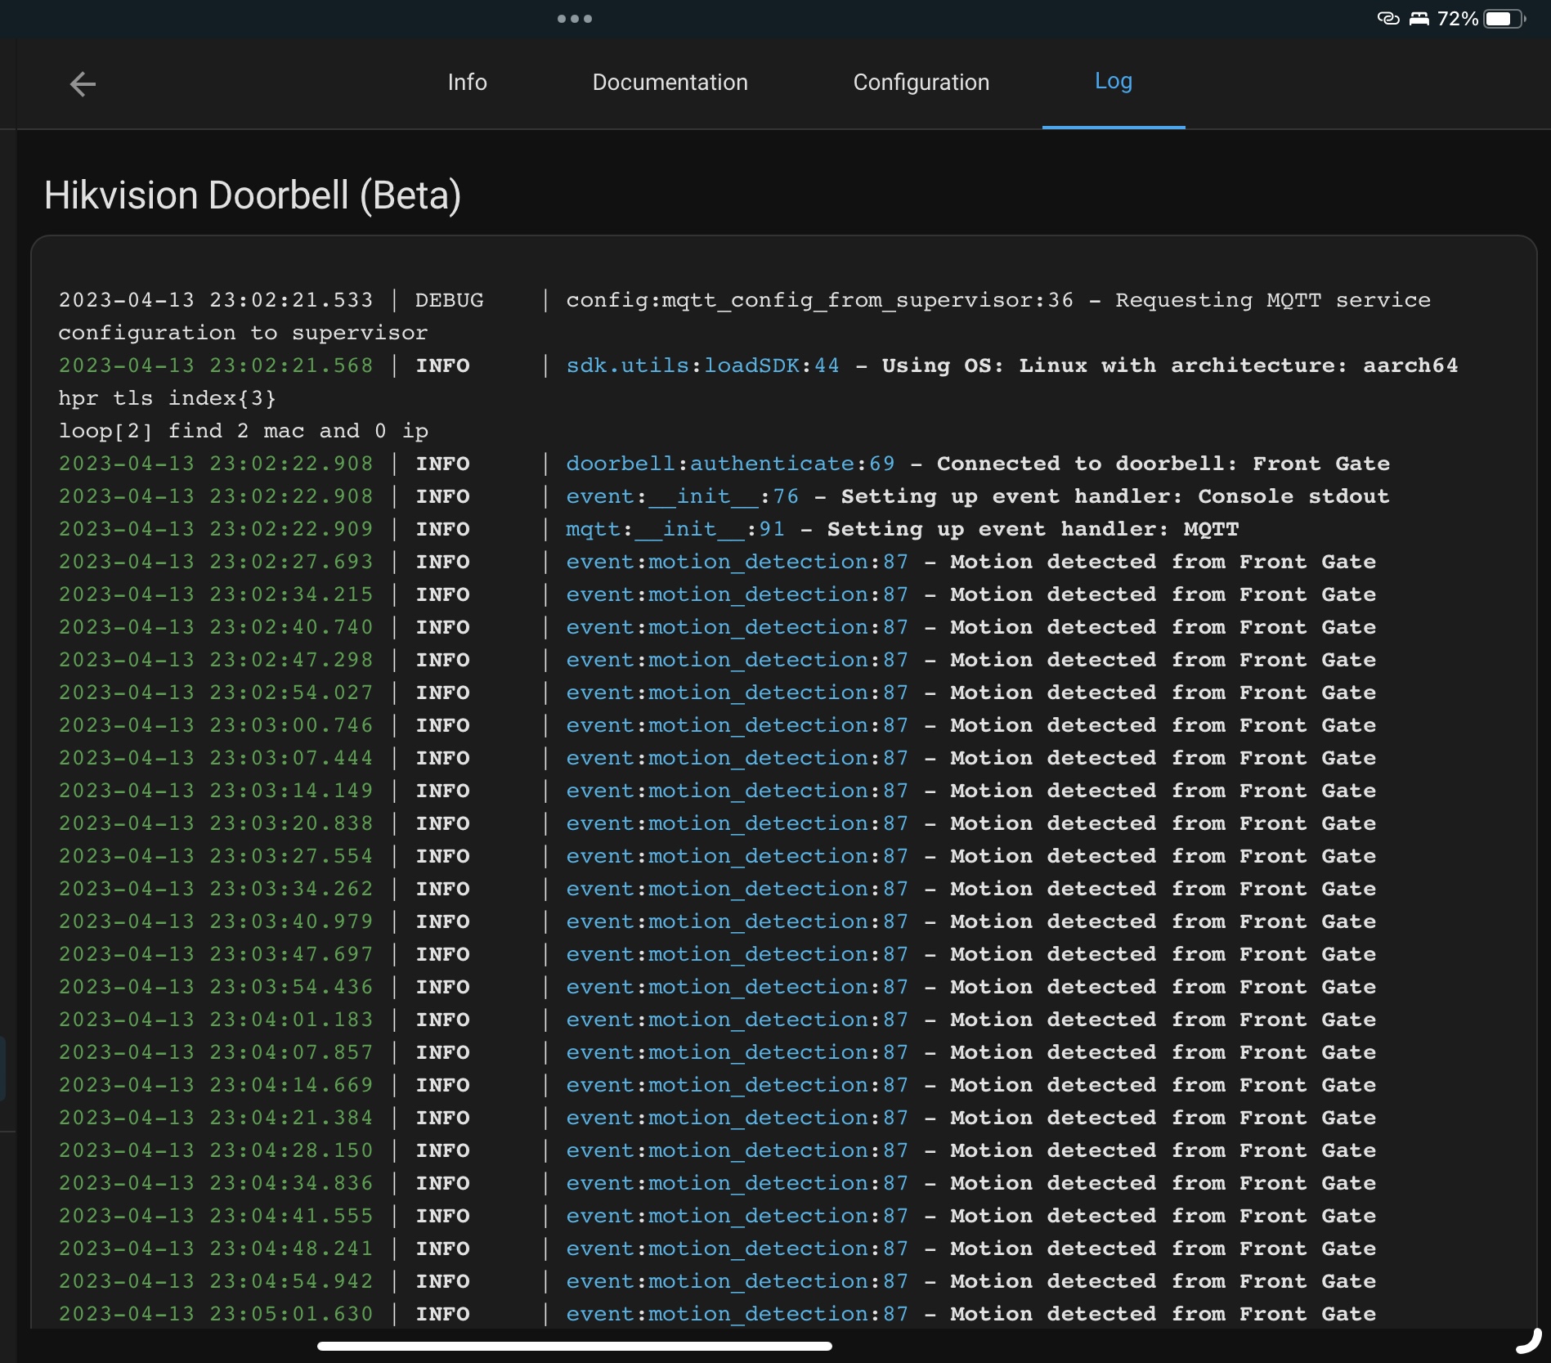Click the motion log at 23:03:07.444
Image resolution: width=1551 pixels, height=1363 pixels.
717,758
